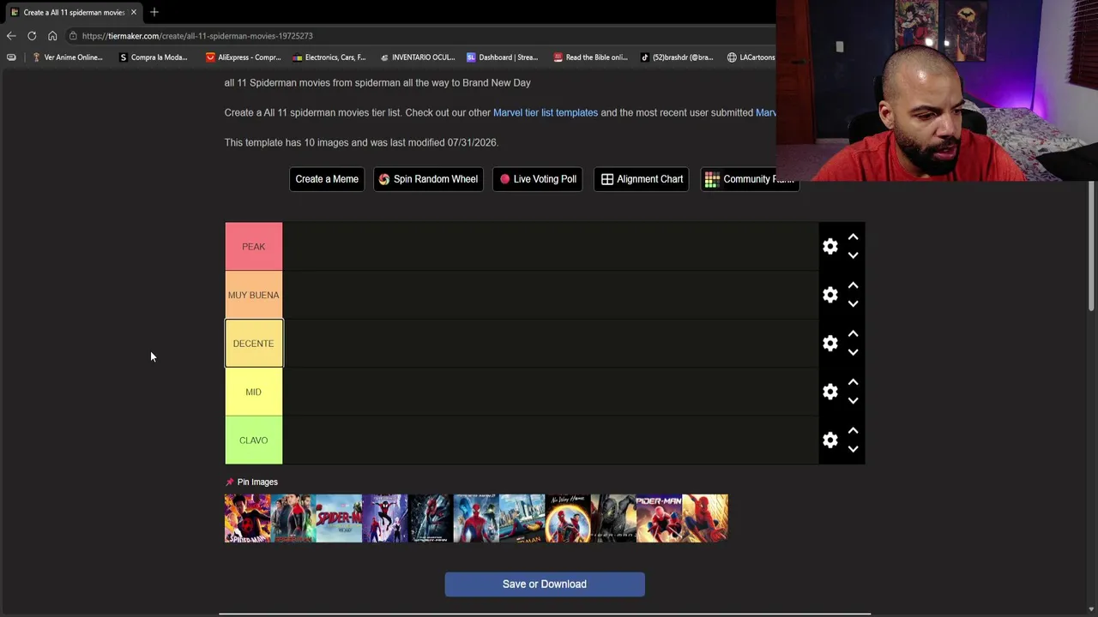Click Pin Images
The width and height of the screenshot is (1098, 617).
[251, 482]
